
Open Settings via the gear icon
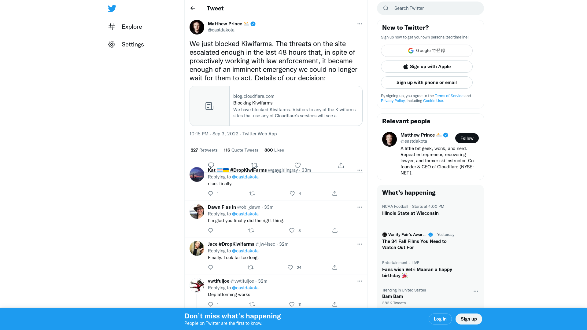click(x=111, y=44)
